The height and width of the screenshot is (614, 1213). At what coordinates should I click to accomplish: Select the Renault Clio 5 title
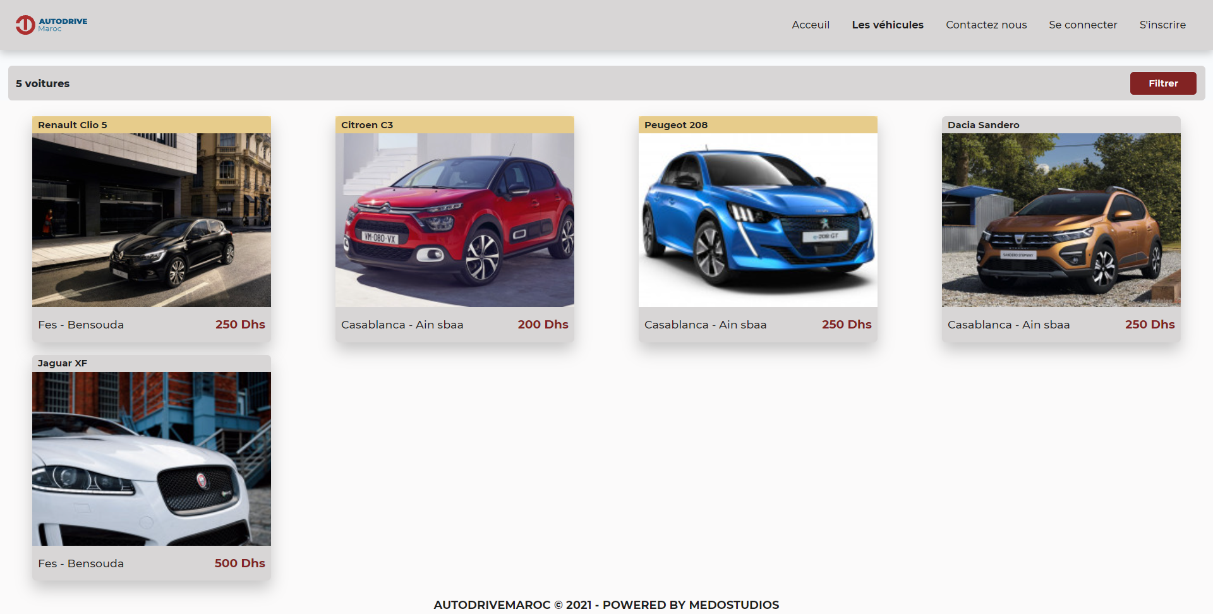pyautogui.click(x=73, y=125)
